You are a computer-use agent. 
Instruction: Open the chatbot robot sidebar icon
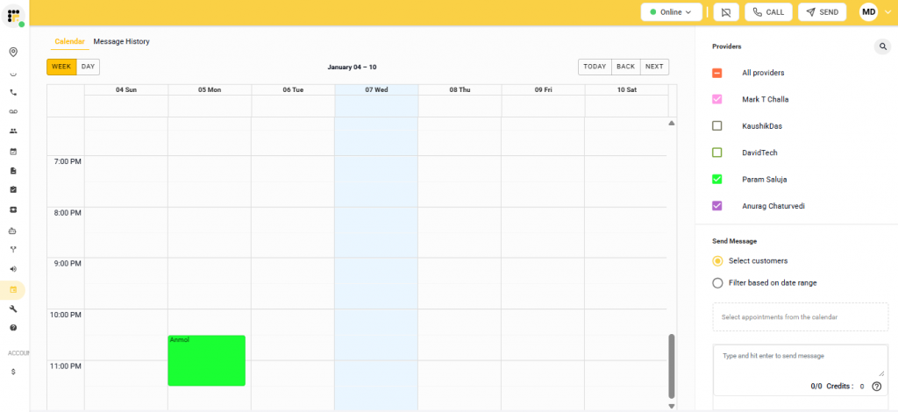13,231
